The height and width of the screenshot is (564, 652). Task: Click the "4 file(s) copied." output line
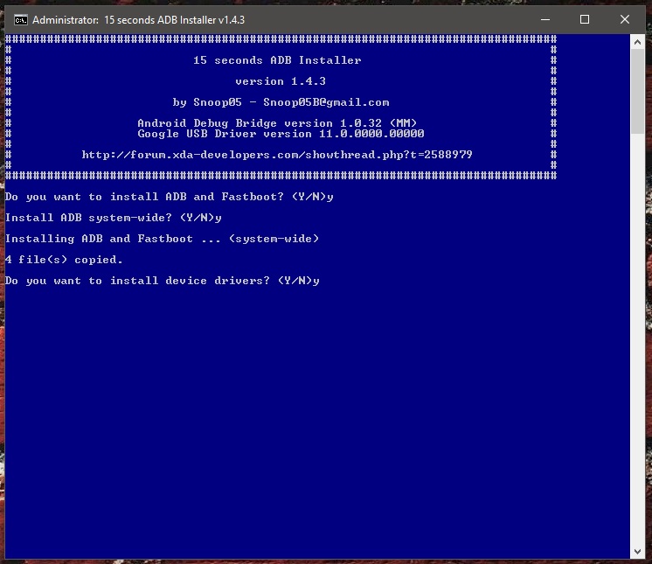[64, 260]
